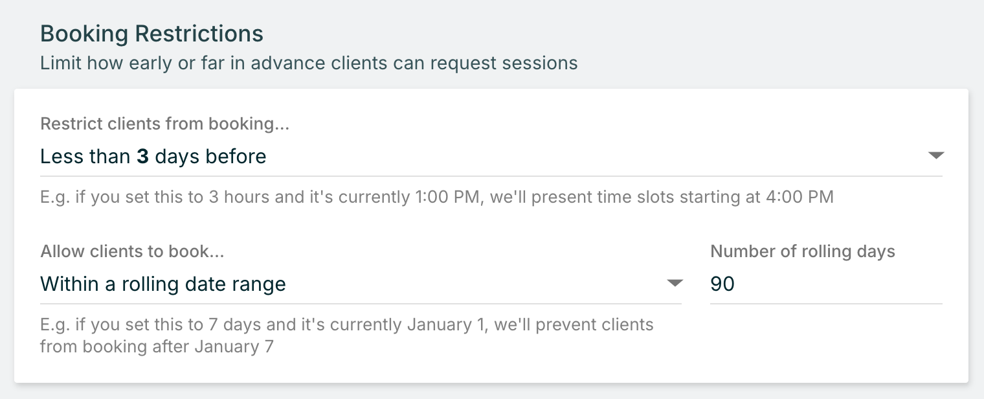The height and width of the screenshot is (399, 984).
Task: Click the subtitle about limiting session requests
Action: tap(309, 63)
